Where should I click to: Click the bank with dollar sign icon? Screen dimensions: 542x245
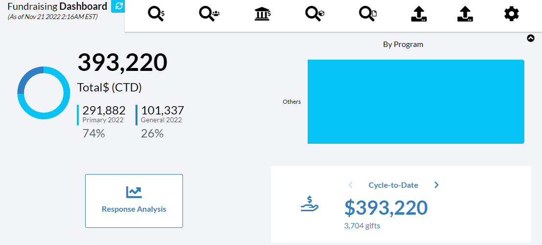point(263,14)
